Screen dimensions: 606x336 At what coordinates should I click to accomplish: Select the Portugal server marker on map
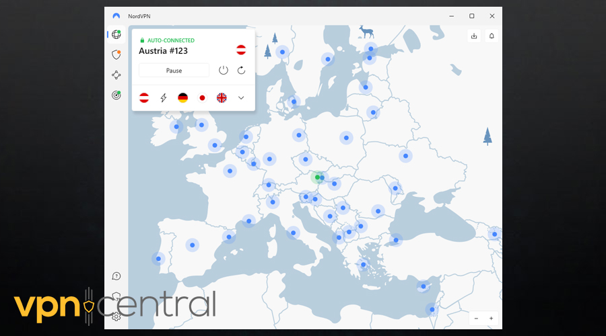(x=158, y=259)
